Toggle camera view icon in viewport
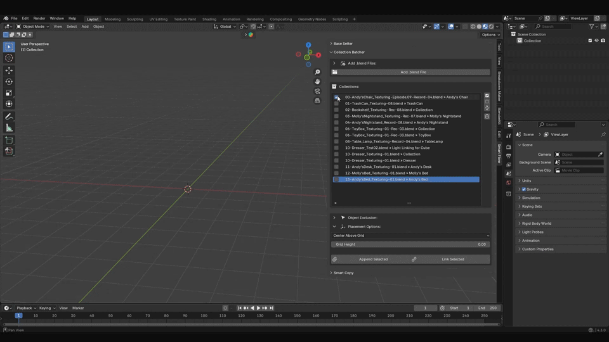609x342 pixels. coord(317,91)
